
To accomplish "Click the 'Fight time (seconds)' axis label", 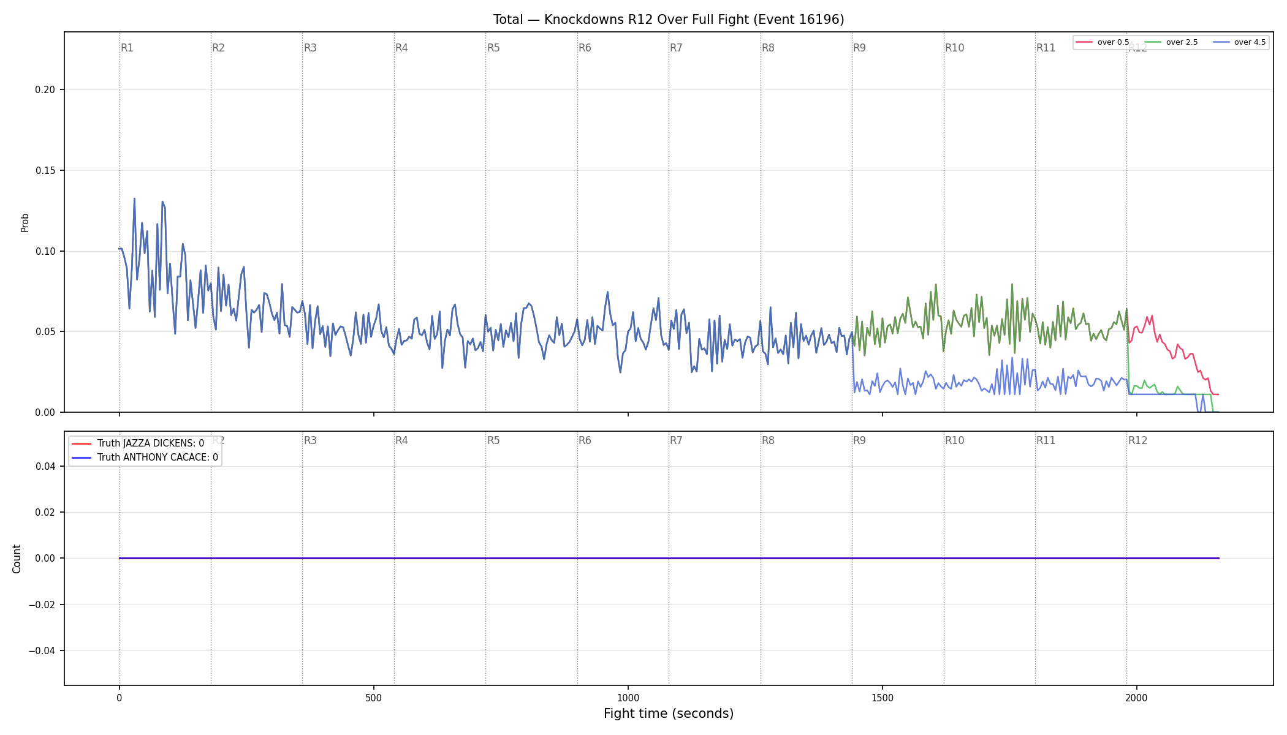I will (x=669, y=714).
